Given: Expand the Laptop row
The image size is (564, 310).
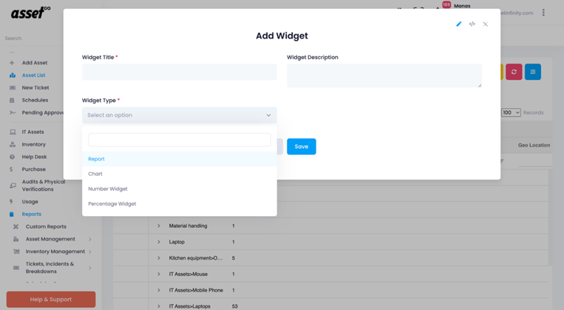Looking at the screenshot, I should point(159,242).
